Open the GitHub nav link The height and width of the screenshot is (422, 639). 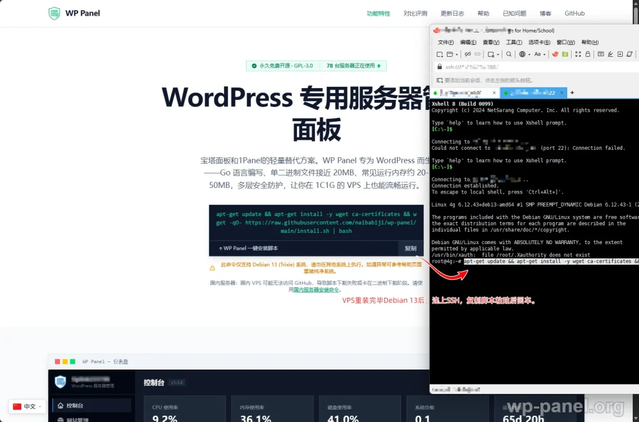[575, 14]
